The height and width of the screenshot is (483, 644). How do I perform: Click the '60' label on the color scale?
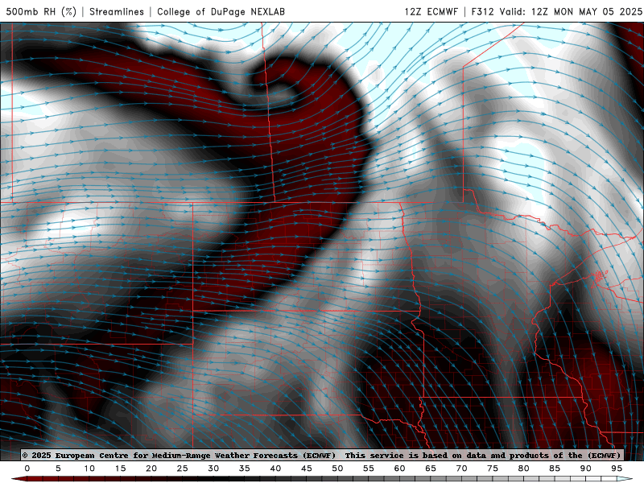399,469
